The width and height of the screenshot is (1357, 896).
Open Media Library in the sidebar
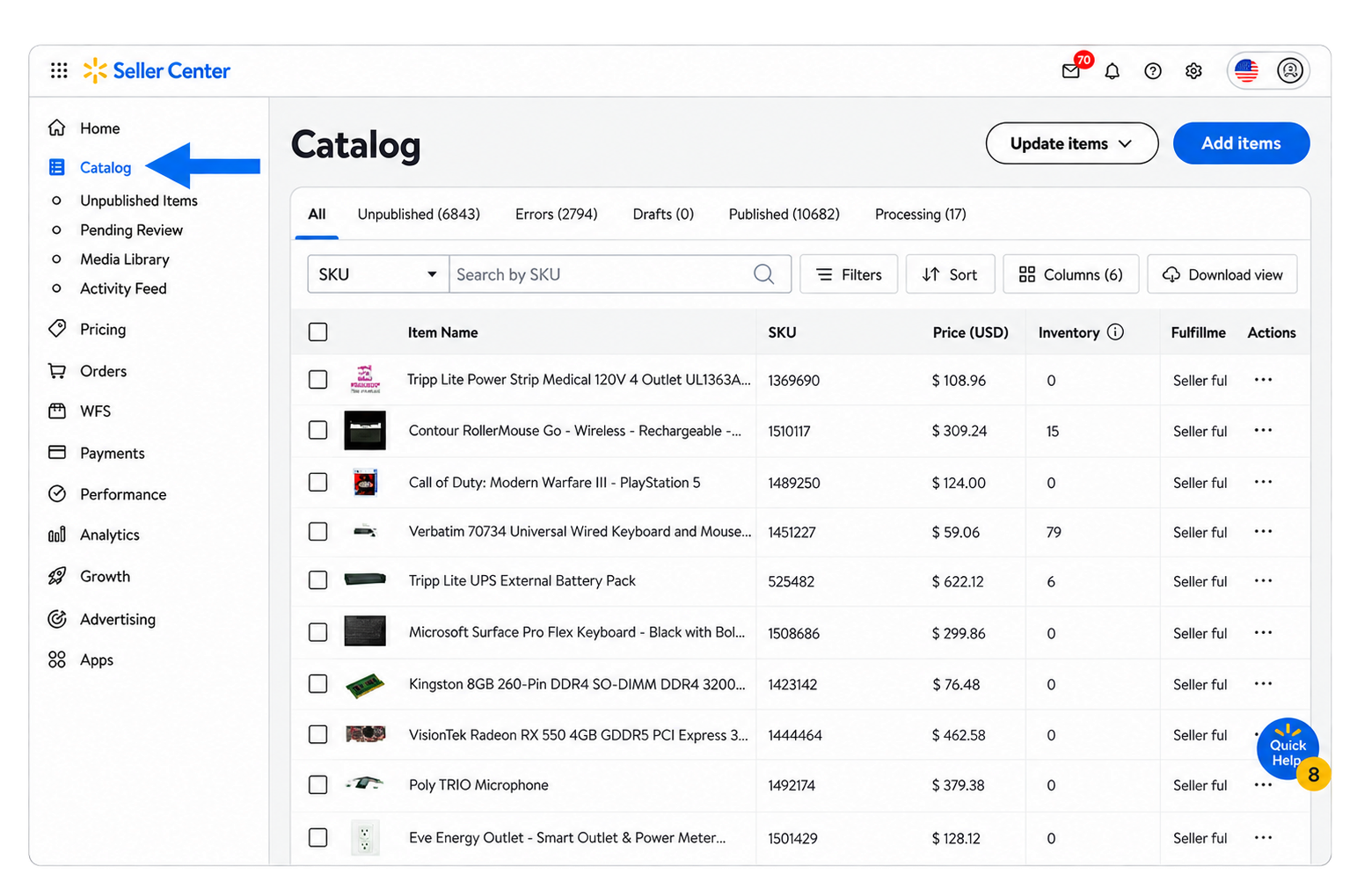125,259
